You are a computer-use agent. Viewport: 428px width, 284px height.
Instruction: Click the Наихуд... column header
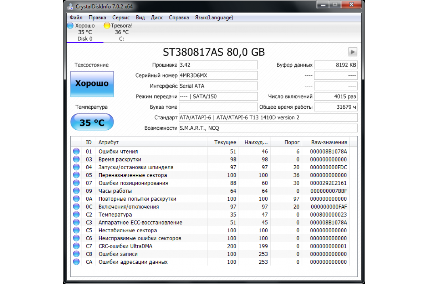pos(255,142)
